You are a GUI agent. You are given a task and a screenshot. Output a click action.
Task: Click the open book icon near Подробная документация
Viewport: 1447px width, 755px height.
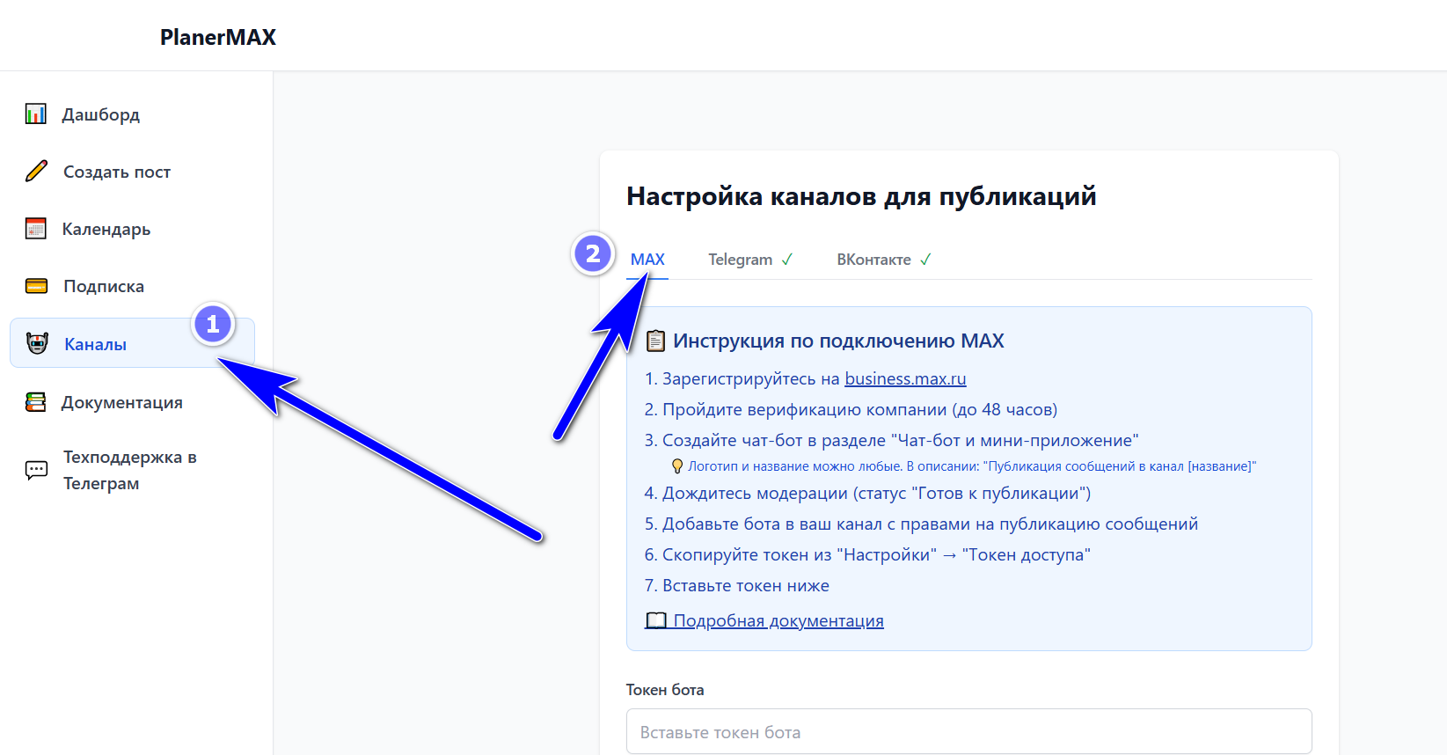(x=656, y=620)
